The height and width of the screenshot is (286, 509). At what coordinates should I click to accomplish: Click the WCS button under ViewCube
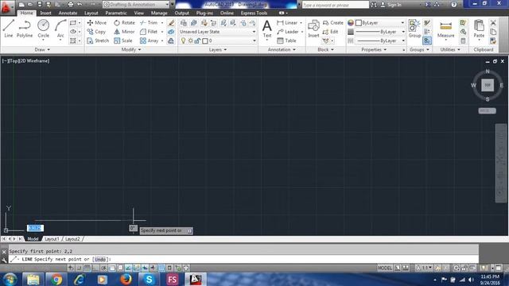tap(487, 111)
